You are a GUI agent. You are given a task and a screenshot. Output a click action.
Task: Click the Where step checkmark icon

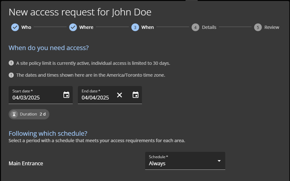[x=73, y=27]
